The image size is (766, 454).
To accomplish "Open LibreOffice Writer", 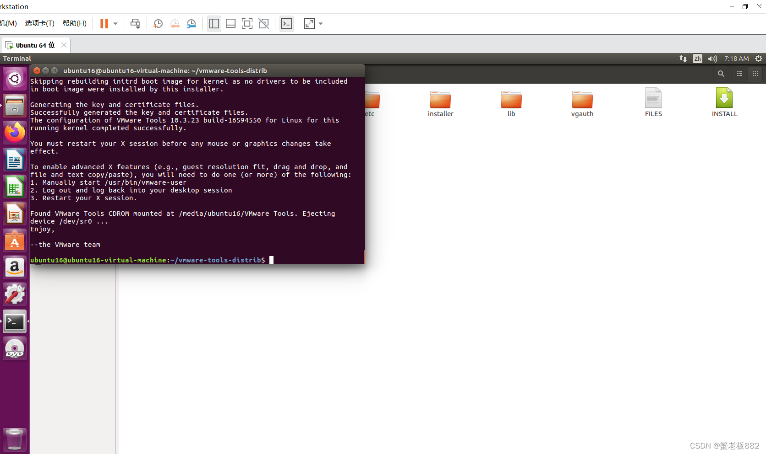I will [x=15, y=160].
